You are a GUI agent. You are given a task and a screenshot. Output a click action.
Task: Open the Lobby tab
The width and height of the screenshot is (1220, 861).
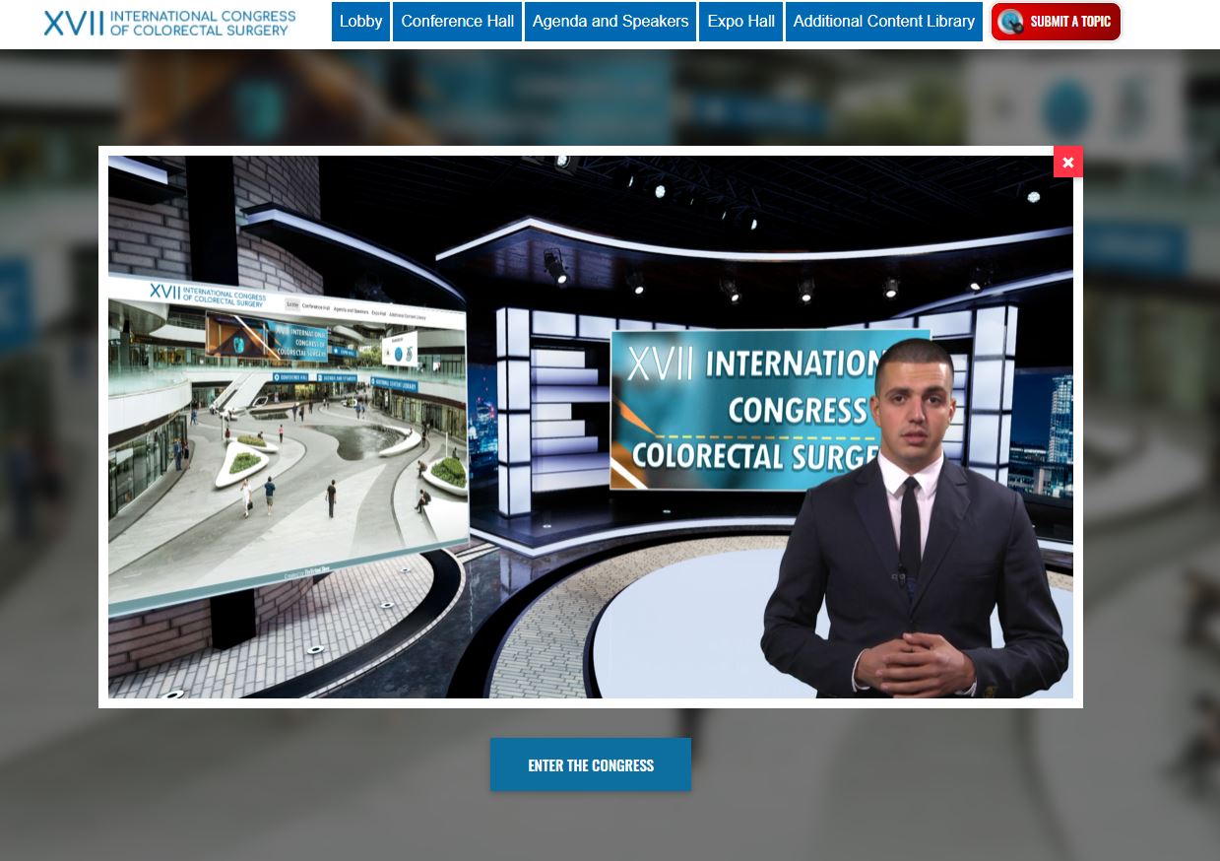360,22
